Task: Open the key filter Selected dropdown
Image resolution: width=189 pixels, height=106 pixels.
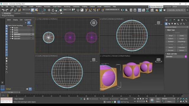Action: 168,99
